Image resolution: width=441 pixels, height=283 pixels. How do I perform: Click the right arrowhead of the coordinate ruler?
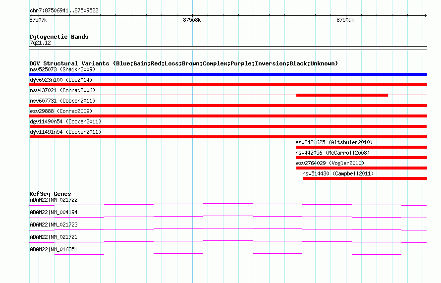(x=425, y=15)
